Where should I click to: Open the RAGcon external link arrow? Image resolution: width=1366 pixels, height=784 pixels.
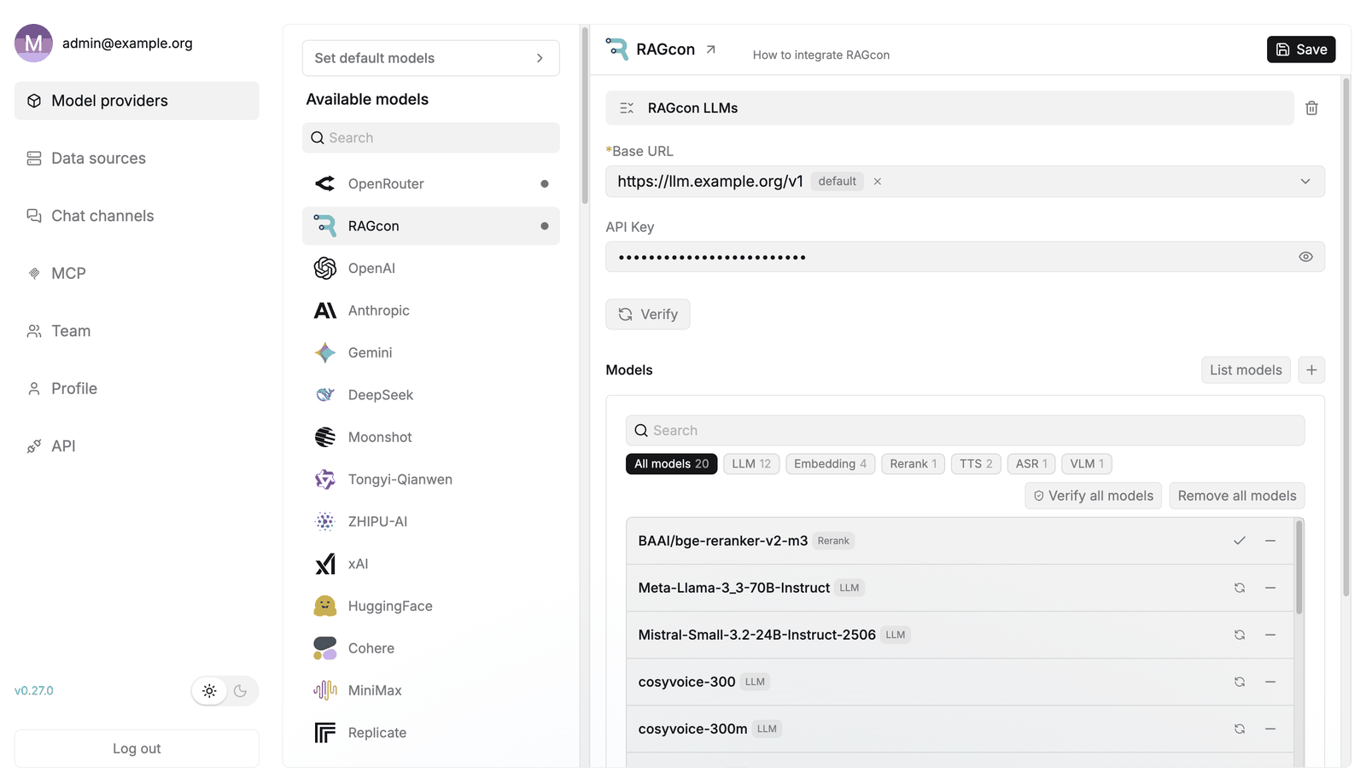click(x=710, y=49)
